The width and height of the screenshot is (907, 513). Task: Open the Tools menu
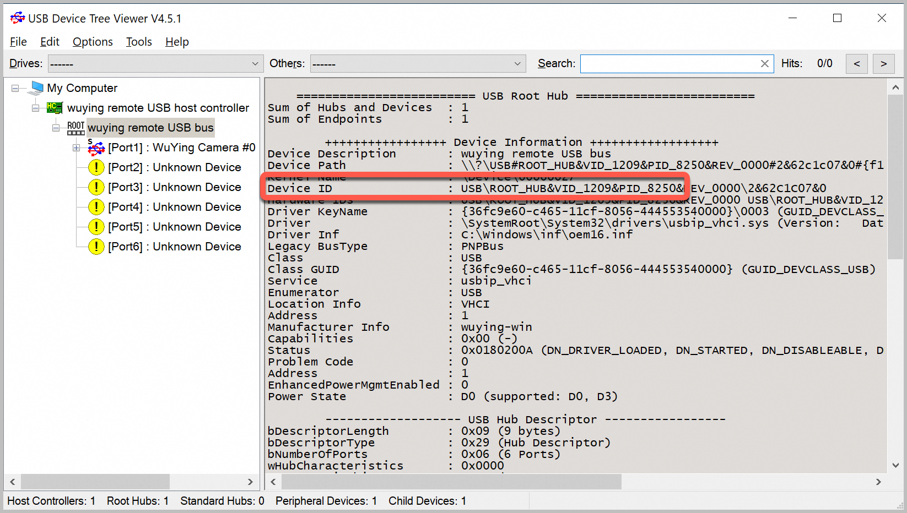(x=139, y=42)
